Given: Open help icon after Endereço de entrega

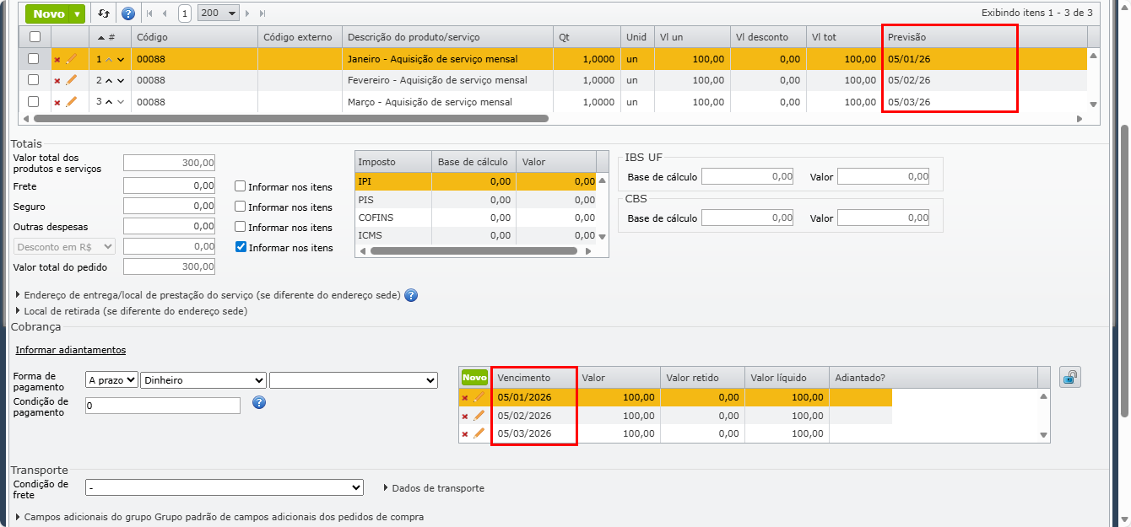Looking at the screenshot, I should coord(411,295).
